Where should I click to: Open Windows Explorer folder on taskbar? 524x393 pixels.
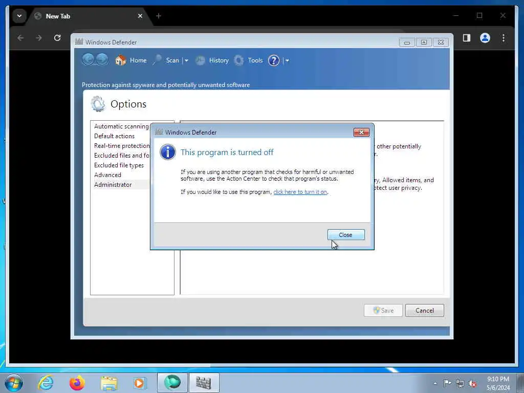(108, 383)
